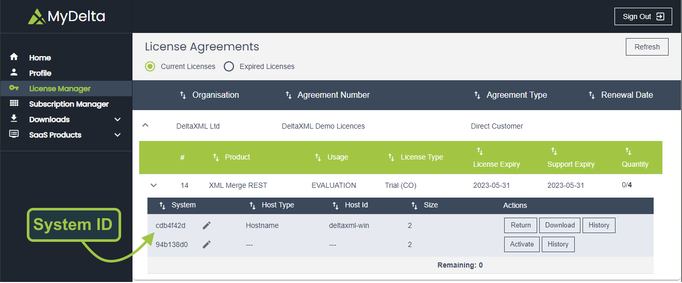Viewport: 682px width, 283px height.
Task: Expand the SaaS Products sidebar menu
Action: [117, 135]
